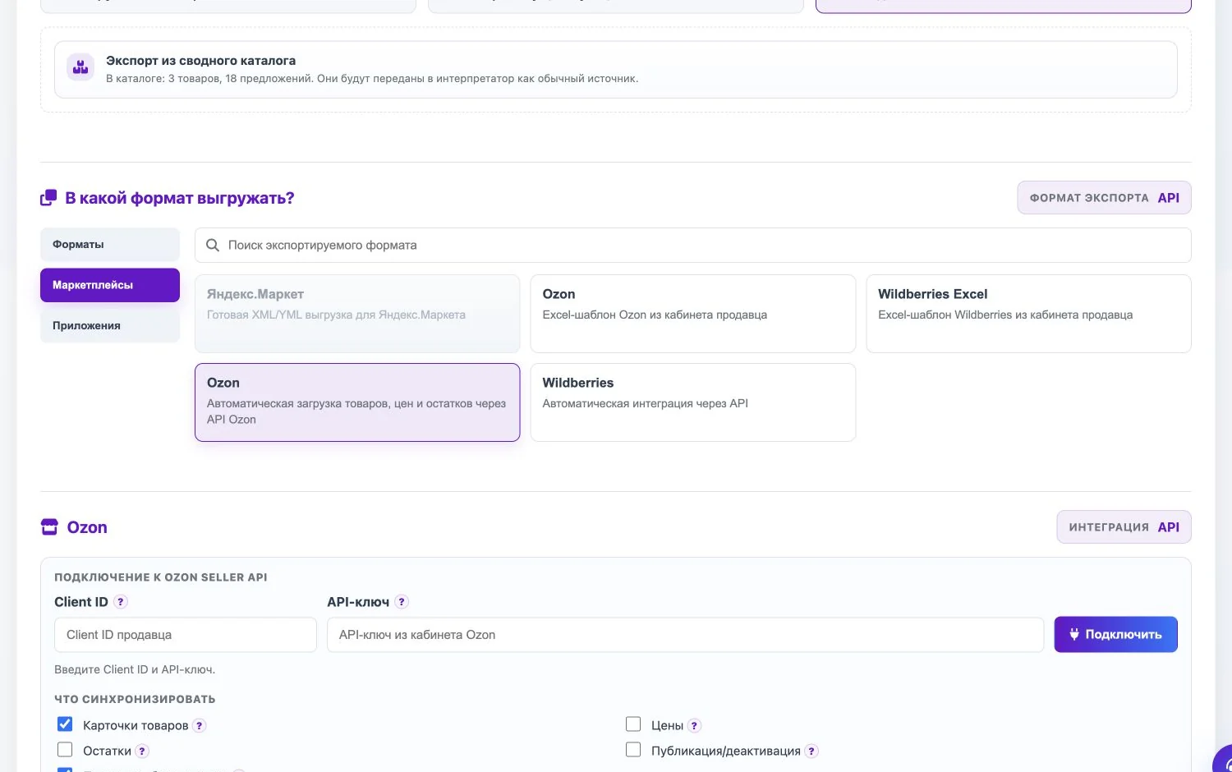Select the Wildberries API integration card
Viewport: 1232px width, 772px height.
[693, 402]
